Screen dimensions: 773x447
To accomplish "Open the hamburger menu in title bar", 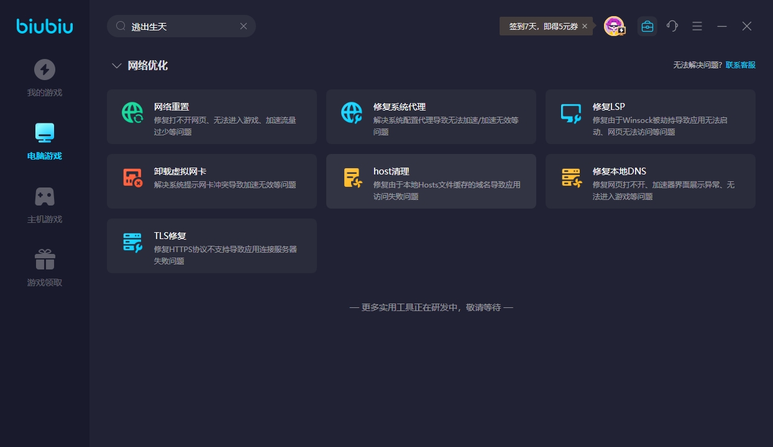I will pos(697,26).
